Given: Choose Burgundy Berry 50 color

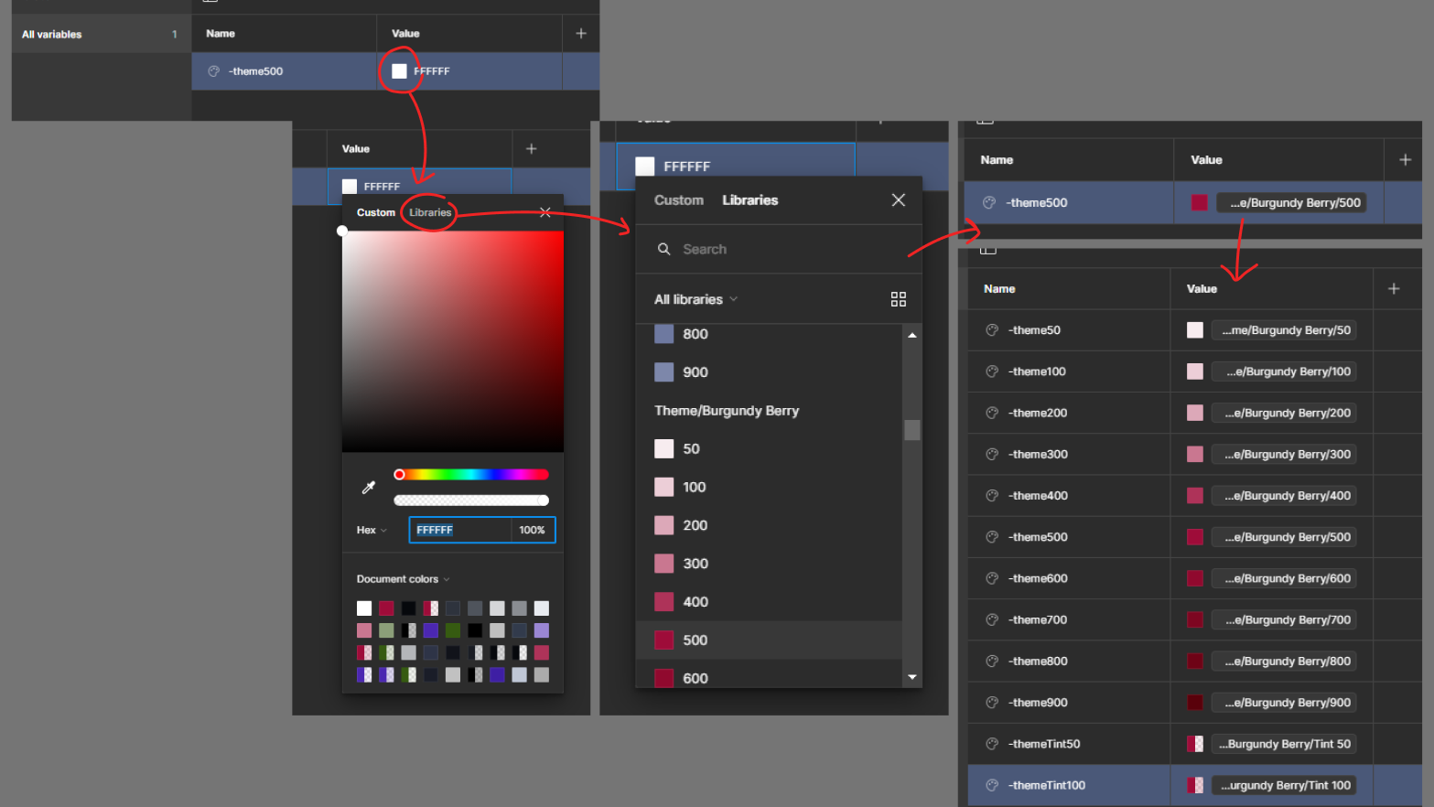Looking at the screenshot, I should point(769,449).
